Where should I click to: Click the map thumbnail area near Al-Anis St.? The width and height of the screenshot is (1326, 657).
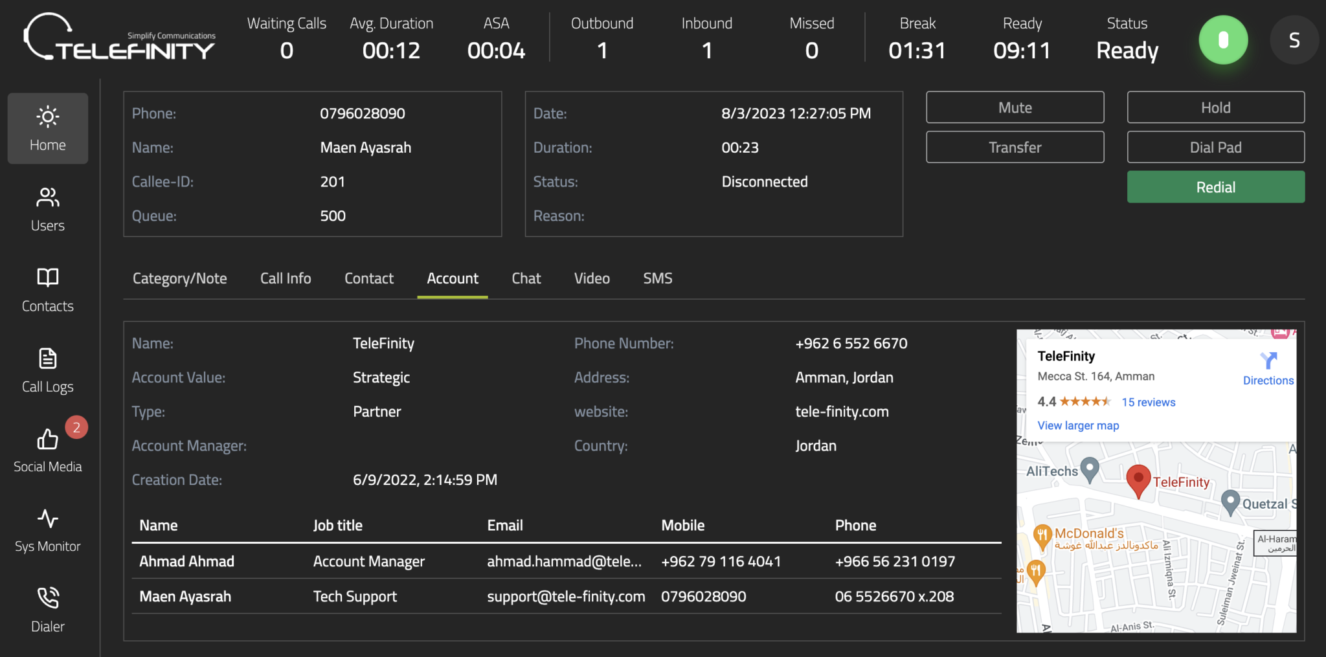tap(1132, 626)
